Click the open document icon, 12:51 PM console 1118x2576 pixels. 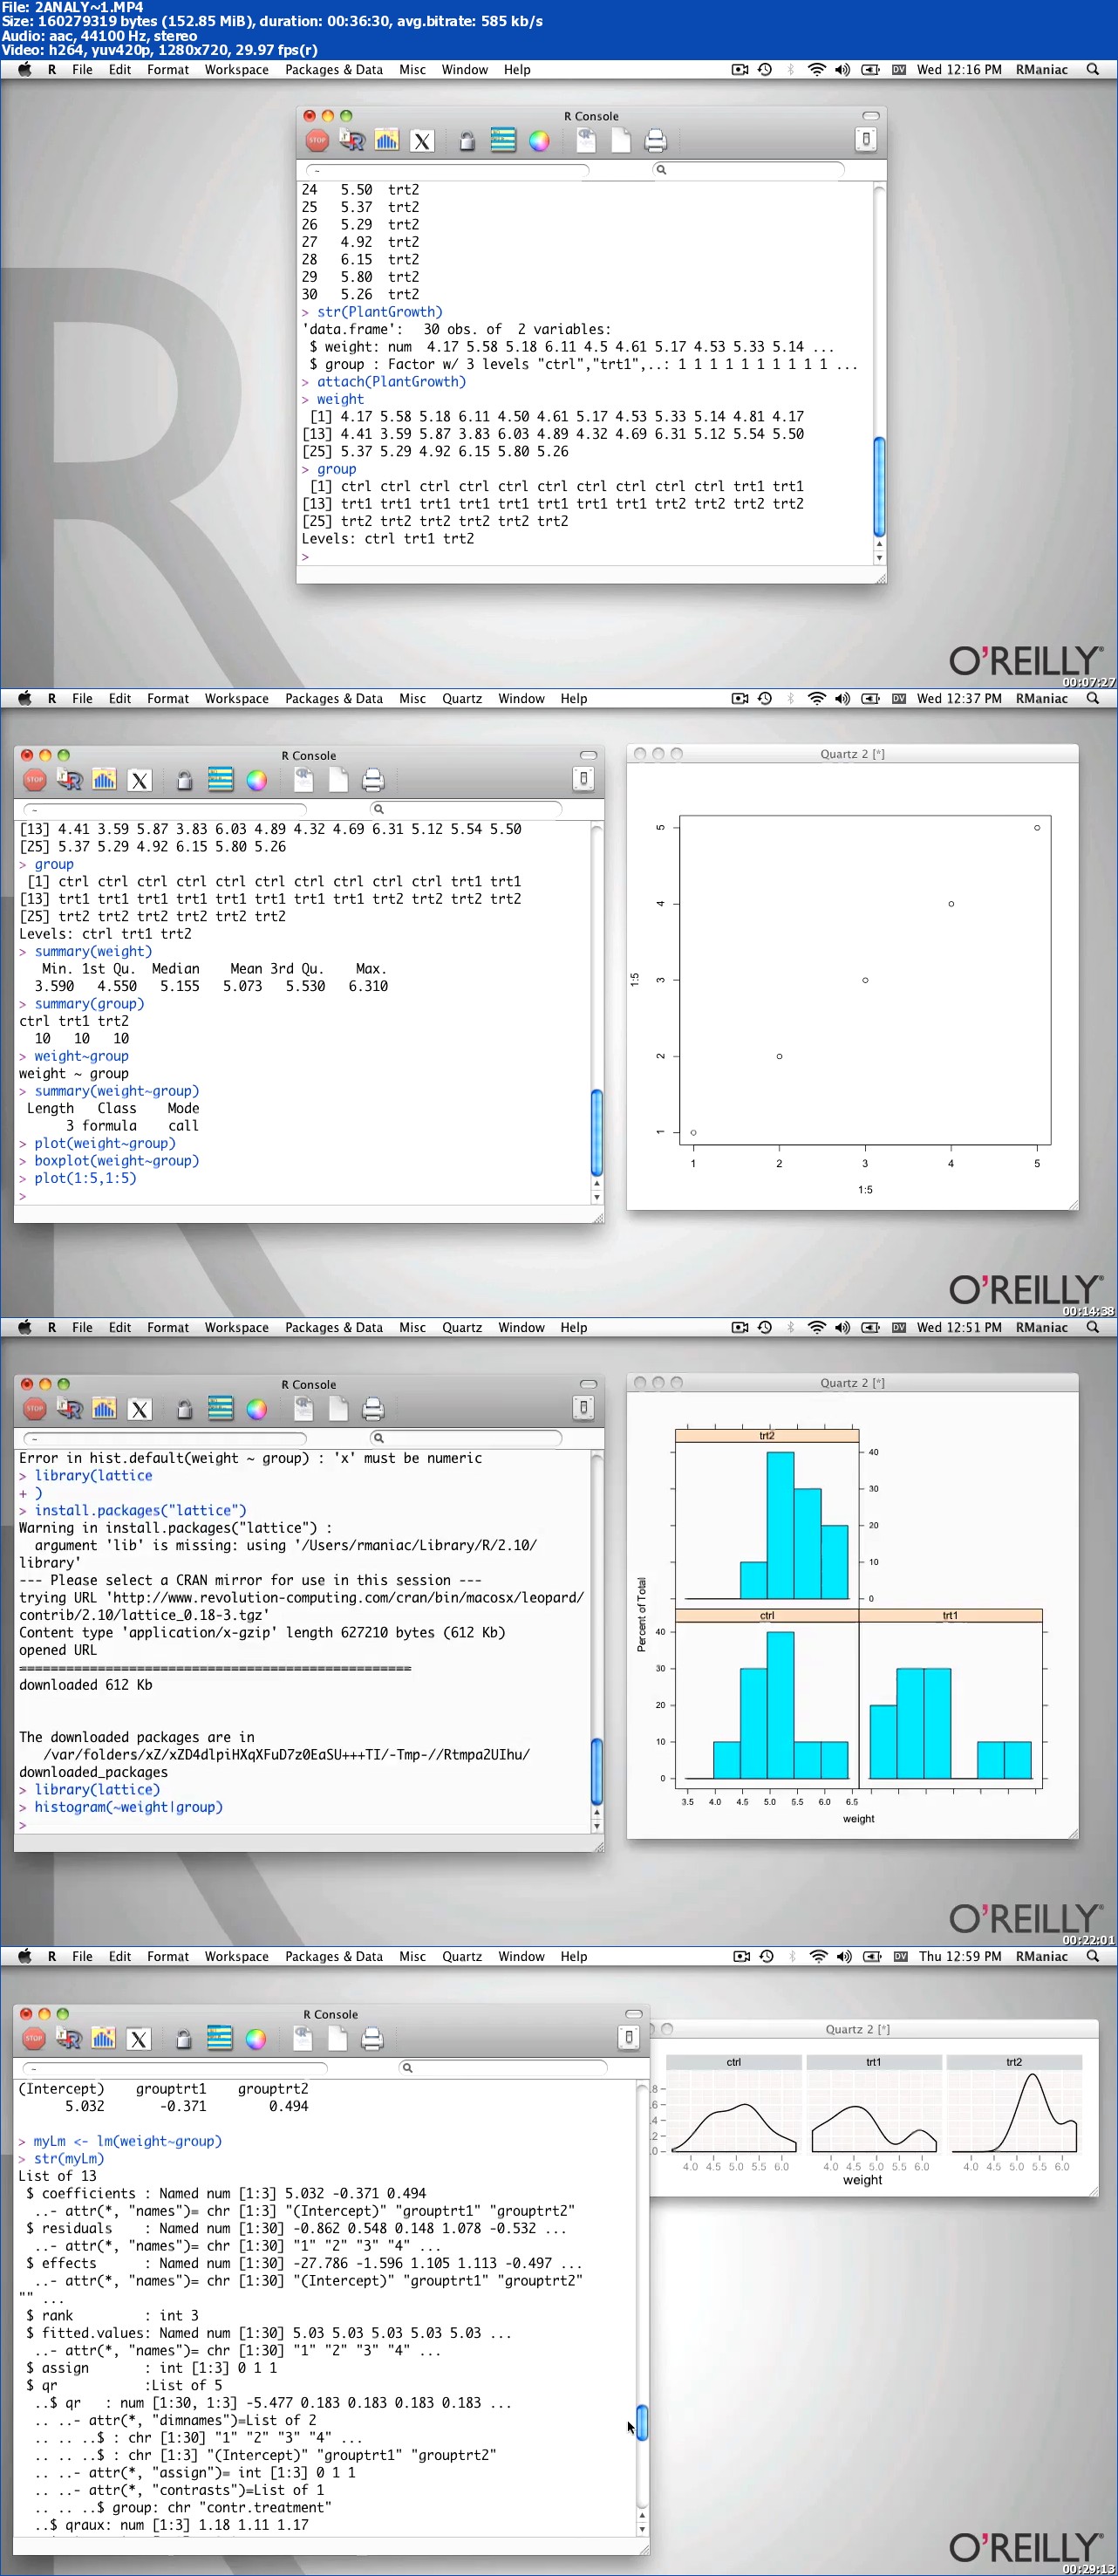pos(304,1409)
